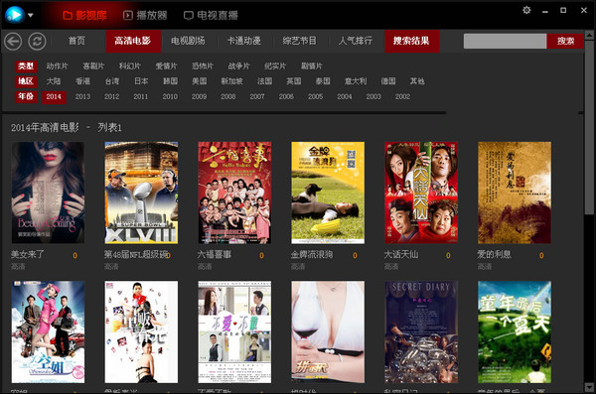The image size is (596, 394).
Task: Open the 首页 tab
Action: [x=76, y=41]
